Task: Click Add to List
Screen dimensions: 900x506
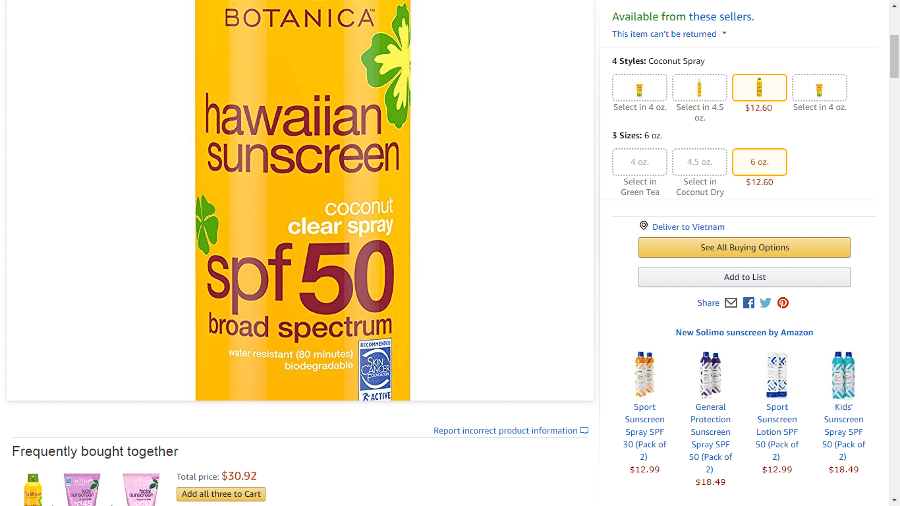Action: click(x=744, y=277)
